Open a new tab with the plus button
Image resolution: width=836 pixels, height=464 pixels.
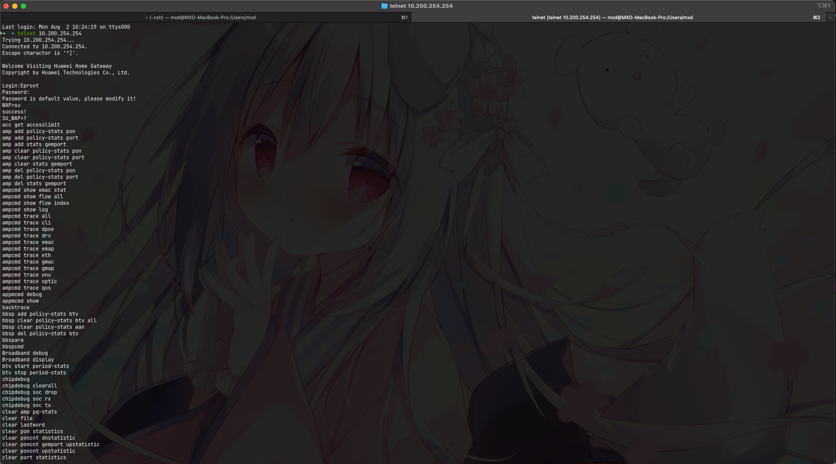click(830, 17)
